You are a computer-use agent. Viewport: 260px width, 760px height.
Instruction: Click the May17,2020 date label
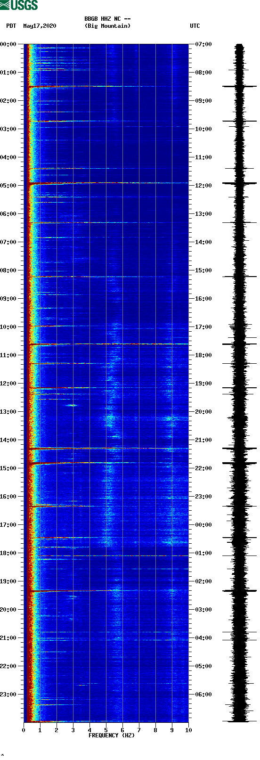coord(40,26)
